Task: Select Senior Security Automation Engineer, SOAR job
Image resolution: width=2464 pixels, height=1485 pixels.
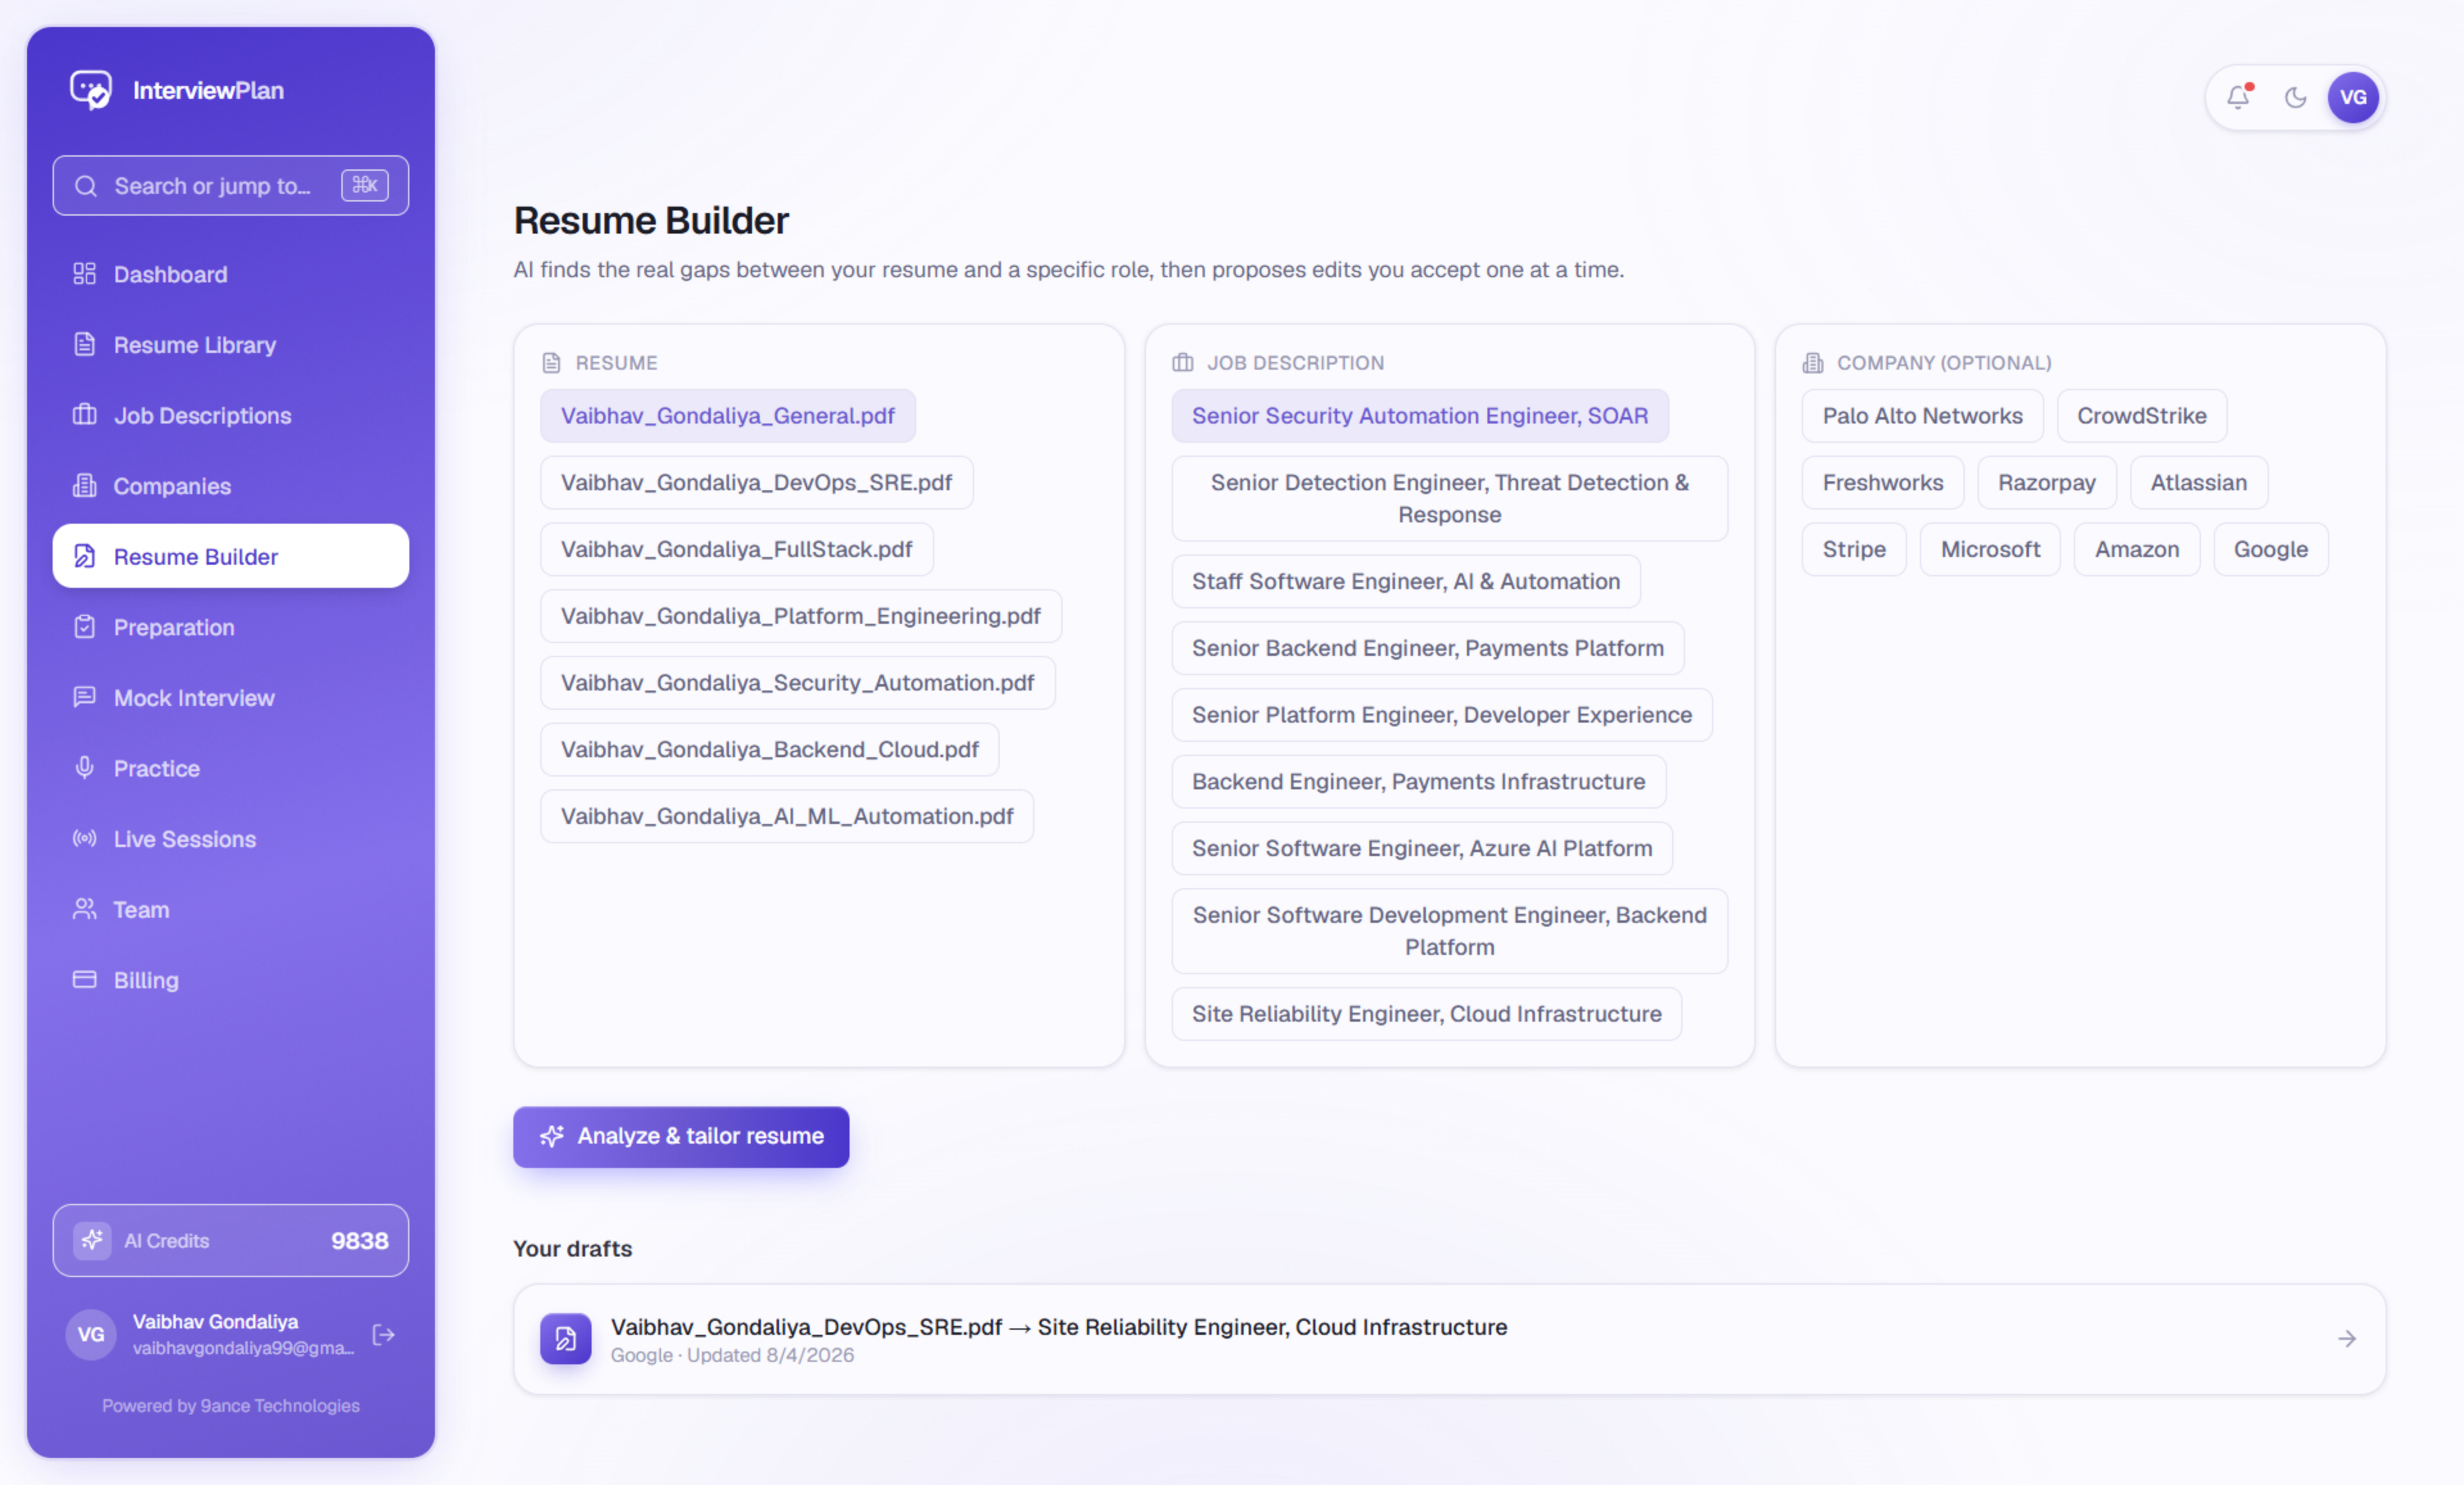Action: click(x=1419, y=416)
